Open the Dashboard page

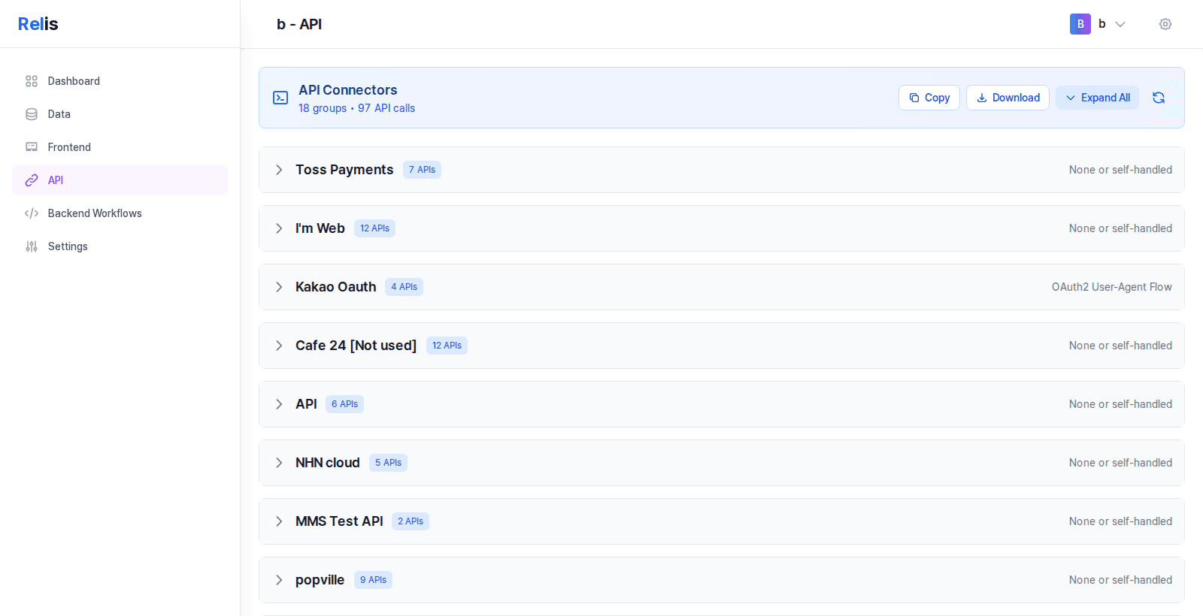(x=120, y=81)
